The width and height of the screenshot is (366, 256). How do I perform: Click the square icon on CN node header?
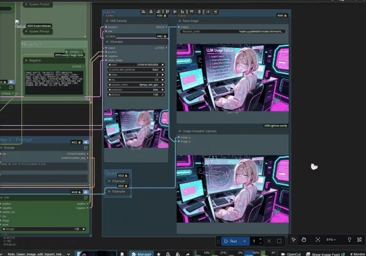(x=86, y=198)
